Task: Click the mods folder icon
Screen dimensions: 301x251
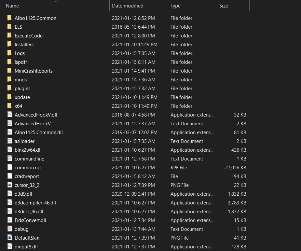Action: 9,79
